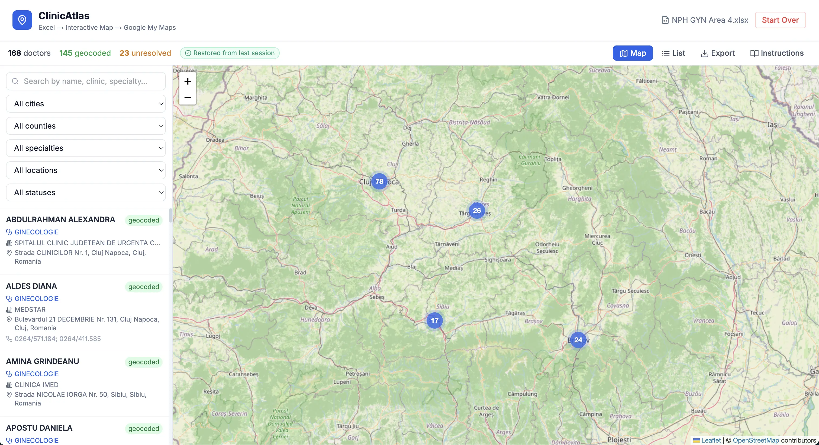Click the magnifier icon in the search box
The width and height of the screenshot is (819, 445).
click(x=15, y=81)
